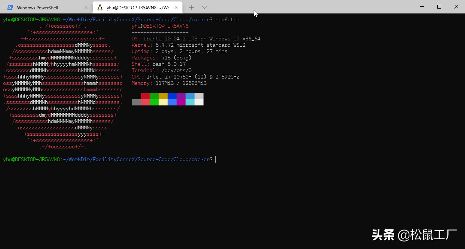Click the neofetch header 'yhu@DESKTOP-JR5AVN8'
The height and width of the screenshot is (249, 465).
[x=160, y=26]
